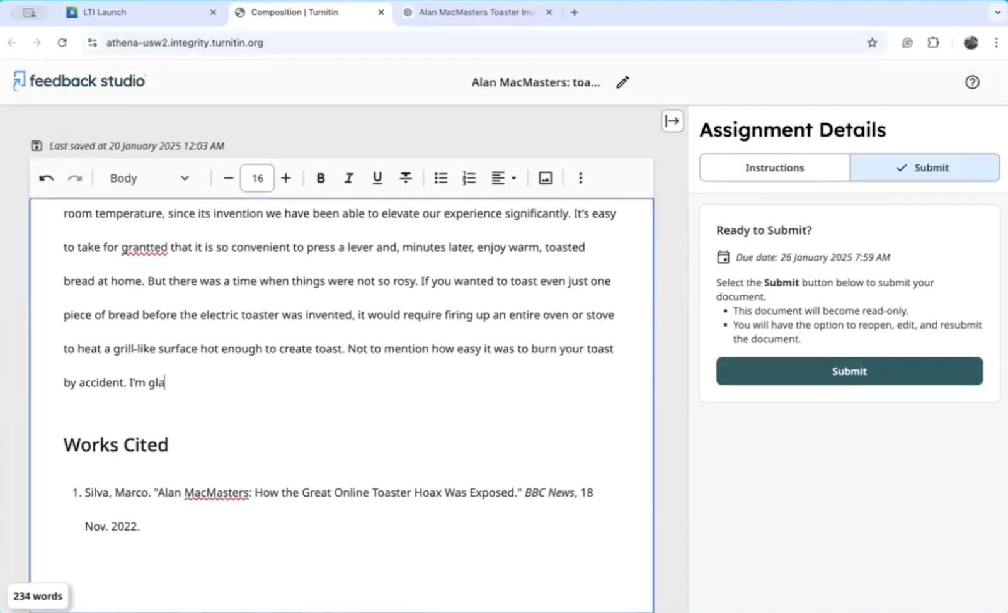Create a bulleted list
Viewport: 1008px width, 613px height.
click(x=440, y=178)
